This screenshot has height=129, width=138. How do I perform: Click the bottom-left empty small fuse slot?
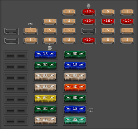11,41
